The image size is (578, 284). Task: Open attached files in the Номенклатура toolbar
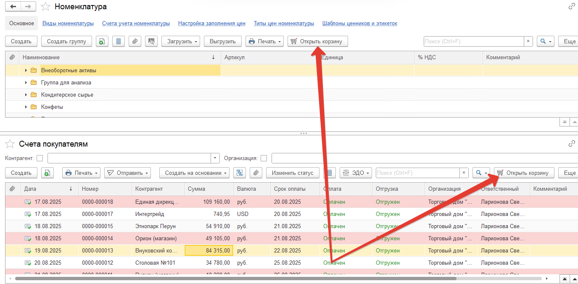[135, 41]
